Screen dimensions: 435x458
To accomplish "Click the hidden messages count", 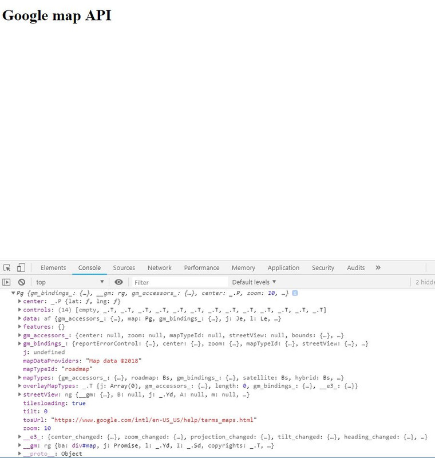I will tap(425, 282).
